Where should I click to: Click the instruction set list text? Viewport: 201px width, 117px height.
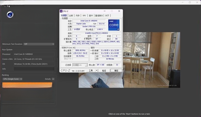point(96,43)
